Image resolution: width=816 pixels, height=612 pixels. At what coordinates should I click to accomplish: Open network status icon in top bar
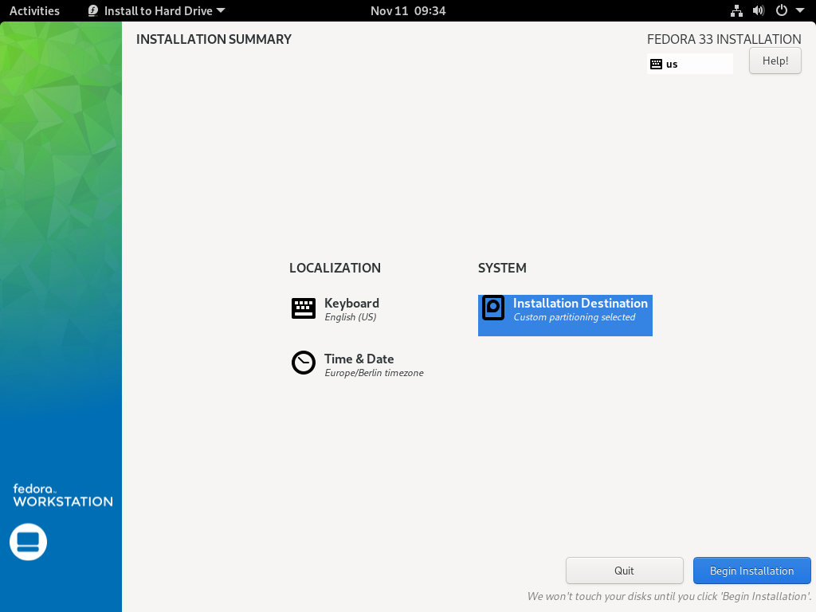click(736, 10)
